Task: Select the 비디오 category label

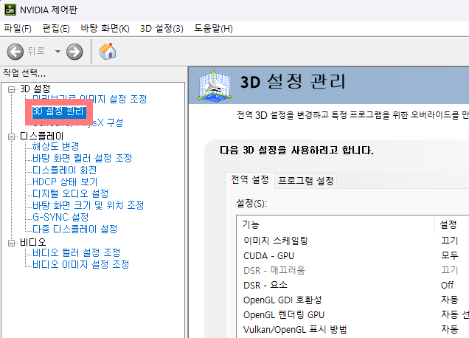Action: pos(33,243)
